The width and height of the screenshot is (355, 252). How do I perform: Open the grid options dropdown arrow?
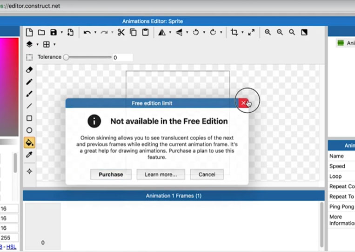(x=54, y=44)
